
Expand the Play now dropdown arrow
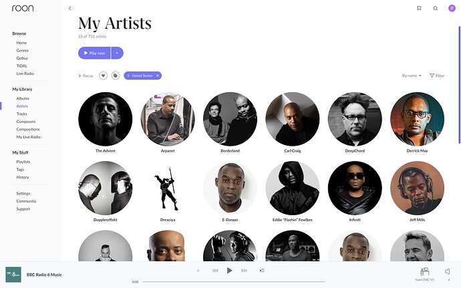pos(117,53)
